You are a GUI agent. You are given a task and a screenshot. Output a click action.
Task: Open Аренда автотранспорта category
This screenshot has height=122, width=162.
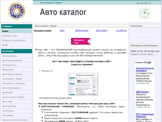click(x=17, y=120)
